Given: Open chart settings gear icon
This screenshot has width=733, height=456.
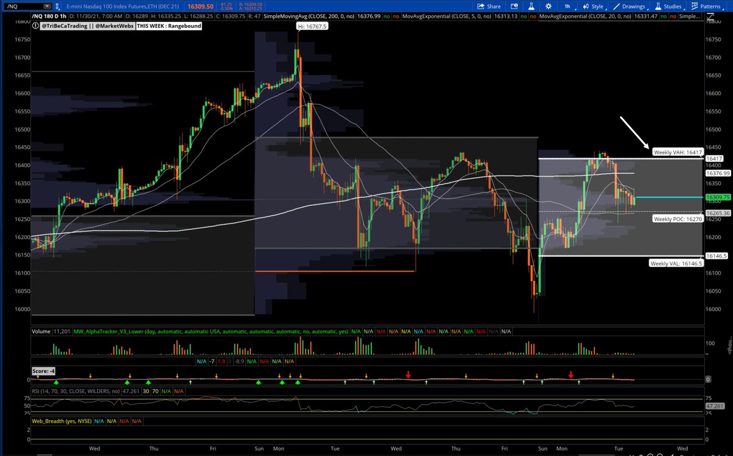Looking at the screenshot, I should click(549, 6).
